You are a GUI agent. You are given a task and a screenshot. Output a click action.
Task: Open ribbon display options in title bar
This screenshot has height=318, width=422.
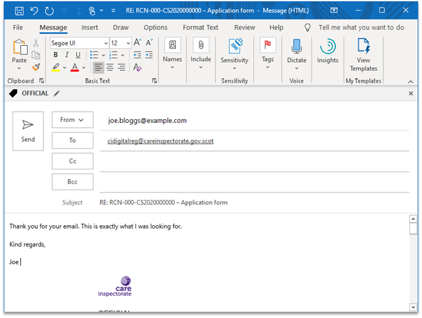click(x=333, y=10)
